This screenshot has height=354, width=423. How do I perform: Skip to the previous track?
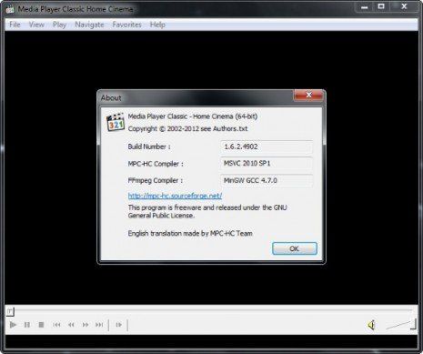pos(56,325)
